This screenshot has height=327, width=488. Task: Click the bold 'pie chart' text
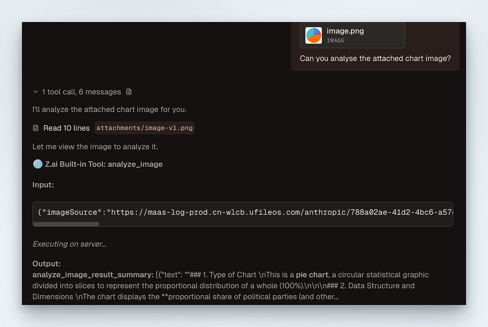(312, 275)
